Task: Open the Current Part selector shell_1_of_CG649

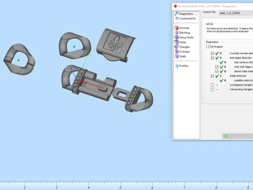Action: (x=236, y=13)
